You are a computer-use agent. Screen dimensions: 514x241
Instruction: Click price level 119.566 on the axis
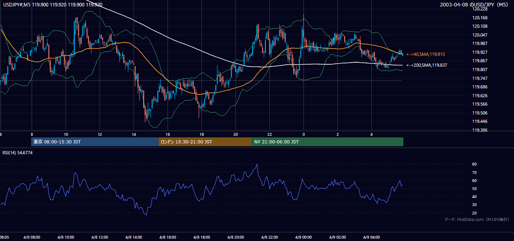click(x=481, y=104)
